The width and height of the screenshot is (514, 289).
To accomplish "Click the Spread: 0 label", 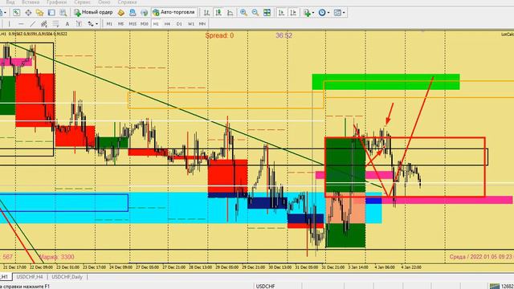I will pyautogui.click(x=219, y=35).
